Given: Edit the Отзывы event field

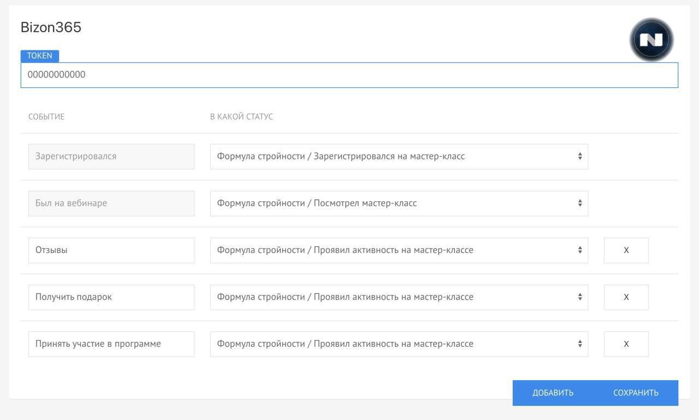Looking at the screenshot, I should click(111, 250).
